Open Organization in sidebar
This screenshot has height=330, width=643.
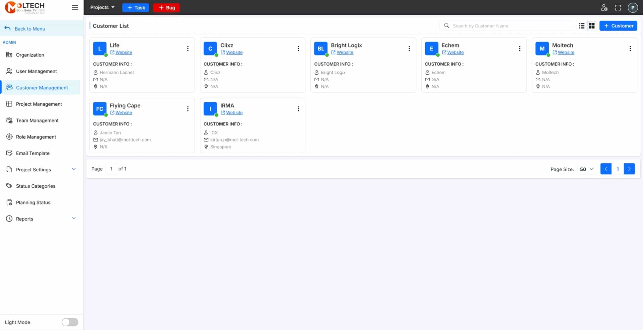point(41,55)
